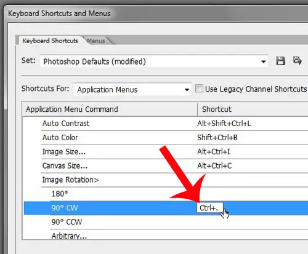Open the Set dropdown Photoshop Defaults
This screenshot has height=254, width=308.
pyautogui.click(x=154, y=62)
